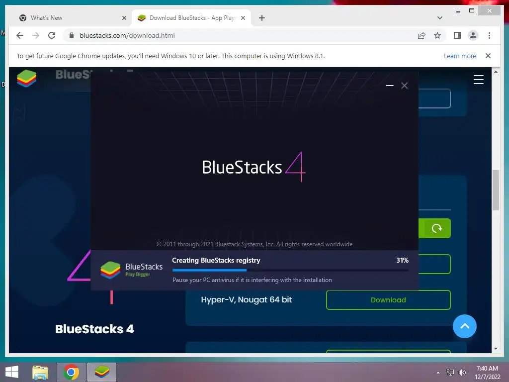Image resolution: width=509 pixels, height=382 pixels.
Task: Expand the tab search dropdown arrow
Action: [439, 18]
